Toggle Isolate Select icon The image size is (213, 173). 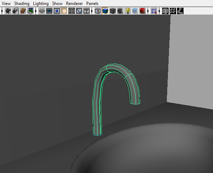tap(154, 11)
